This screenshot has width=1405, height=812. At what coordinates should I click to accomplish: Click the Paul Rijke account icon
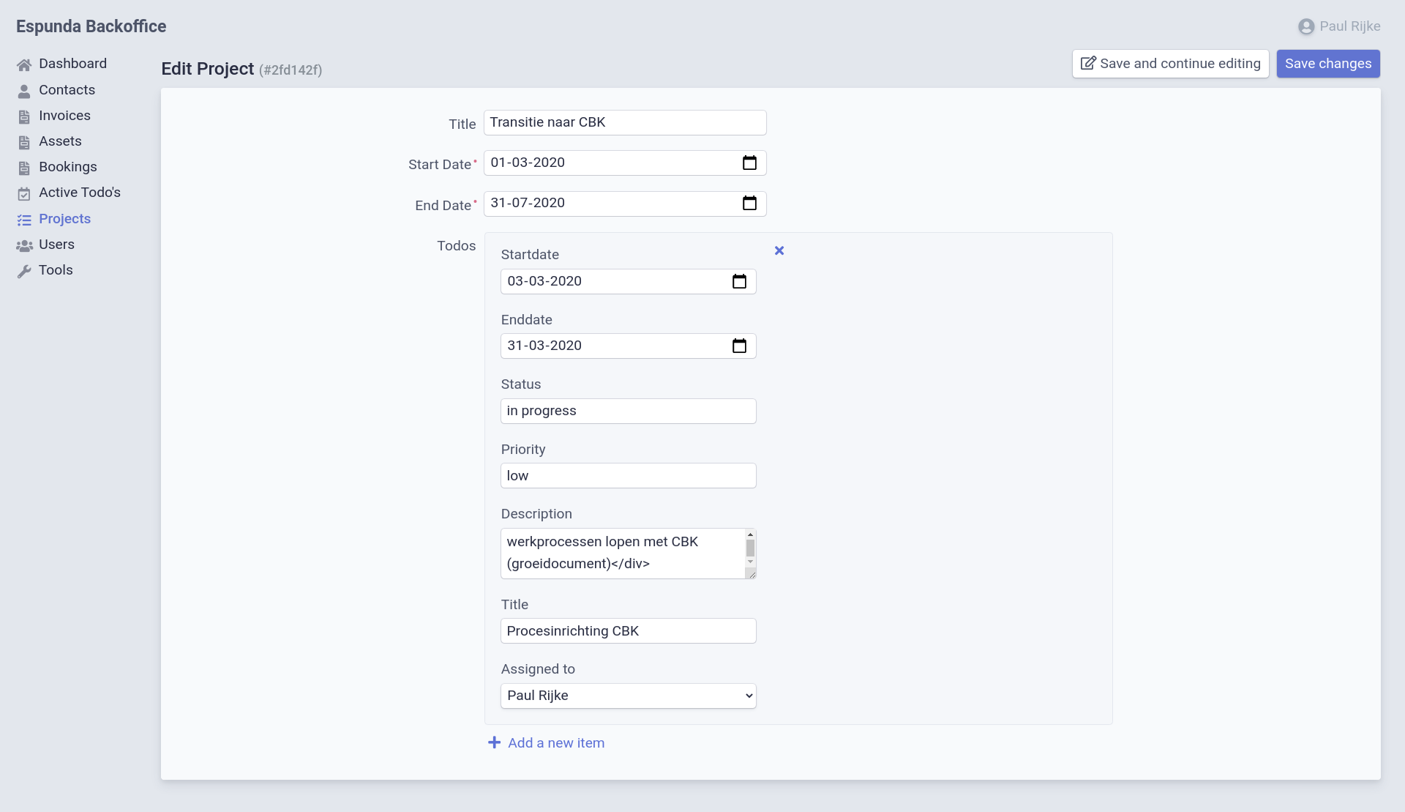pos(1308,26)
